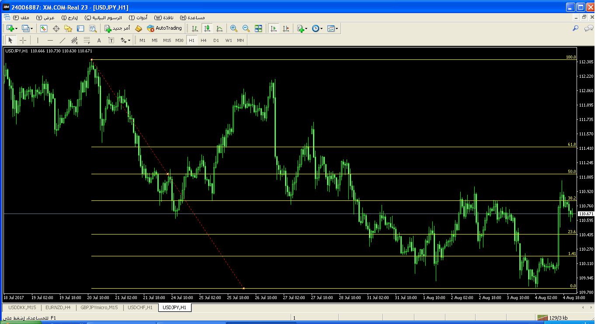Click the 110.671 current price label
Screen dimensions: 598x324
pyautogui.click(x=586, y=214)
